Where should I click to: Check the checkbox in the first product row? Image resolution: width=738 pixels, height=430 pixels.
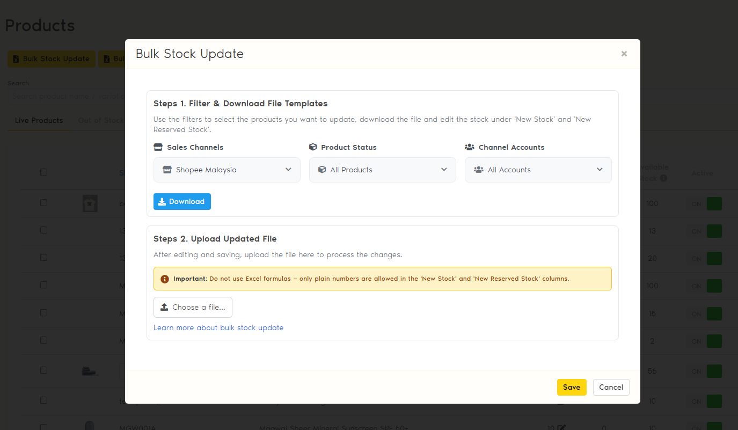(43, 203)
